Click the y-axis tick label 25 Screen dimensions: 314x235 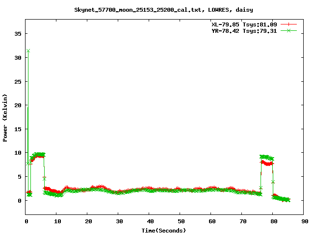coord(18,81)
